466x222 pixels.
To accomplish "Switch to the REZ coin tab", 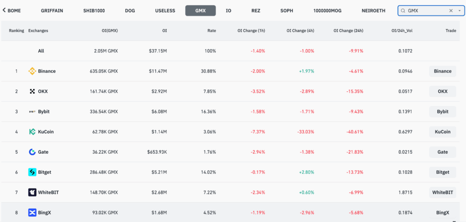I will point(256,11).
